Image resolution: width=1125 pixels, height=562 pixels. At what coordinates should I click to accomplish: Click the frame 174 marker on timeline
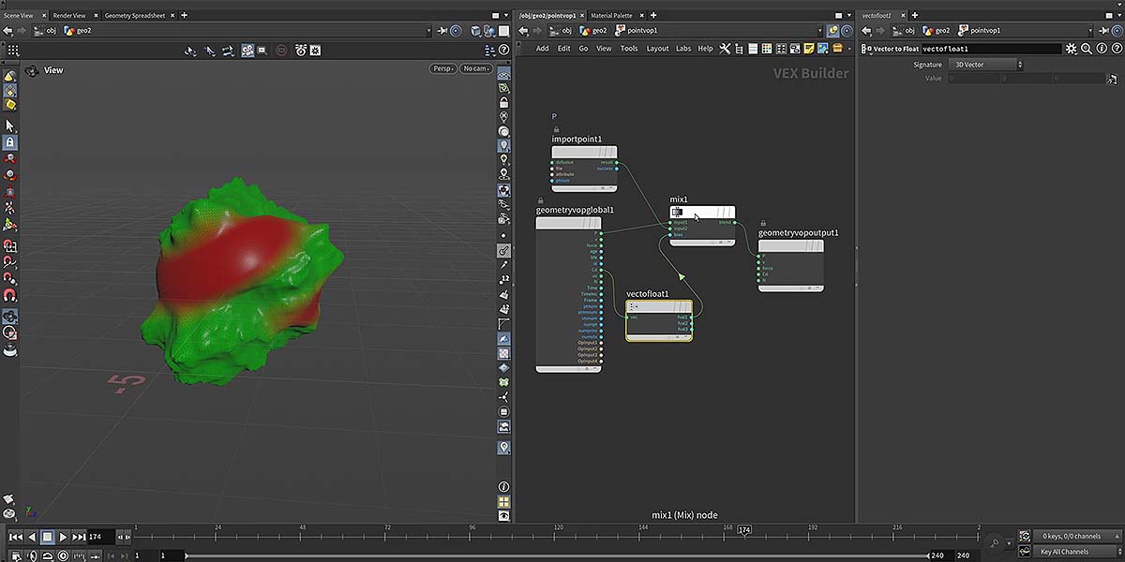pos(744,530)
